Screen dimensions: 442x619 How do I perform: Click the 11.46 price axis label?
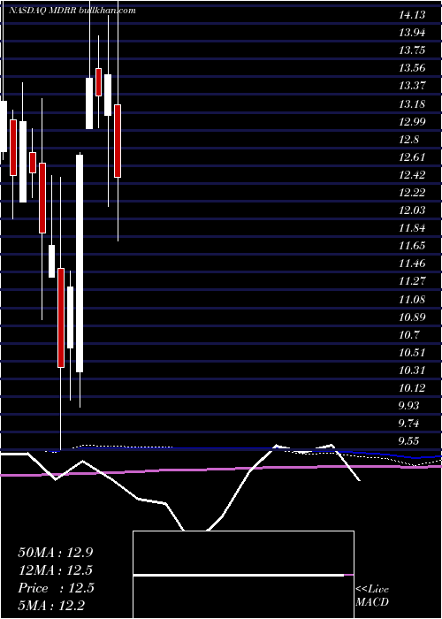pyautogui.click(x=412, y=264)
